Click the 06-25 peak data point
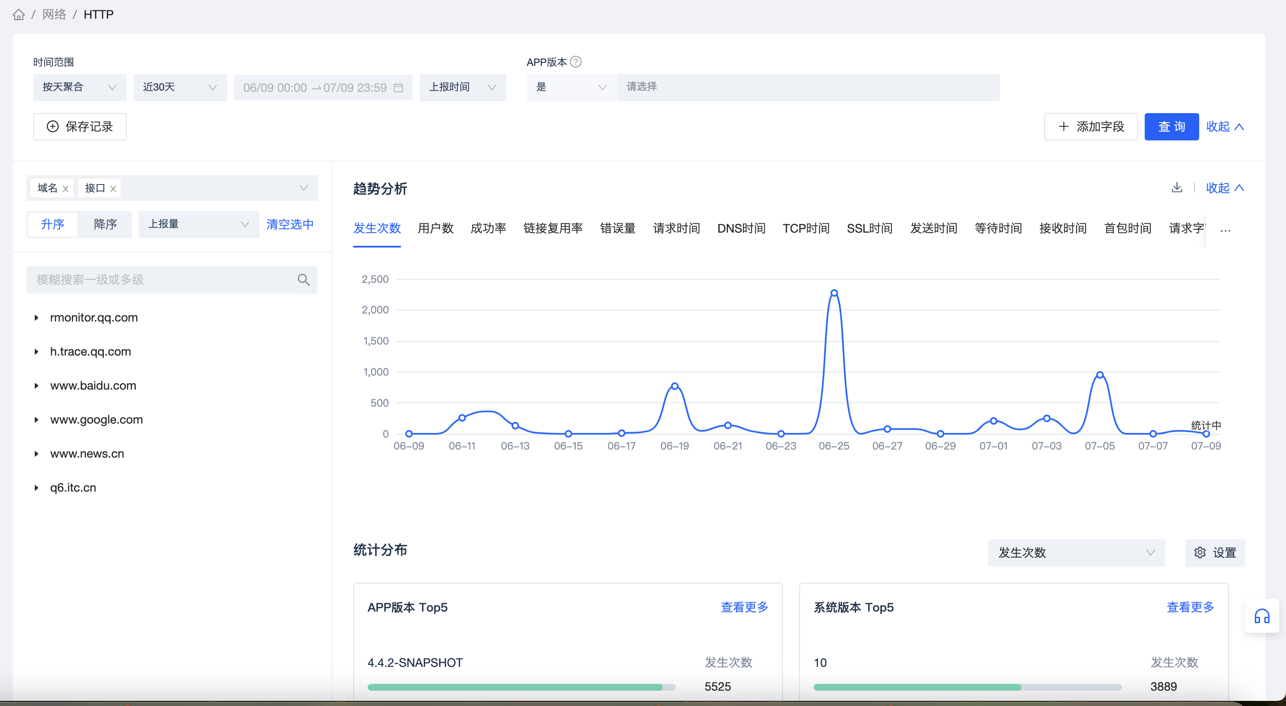1286x706 pixels. 834,293
